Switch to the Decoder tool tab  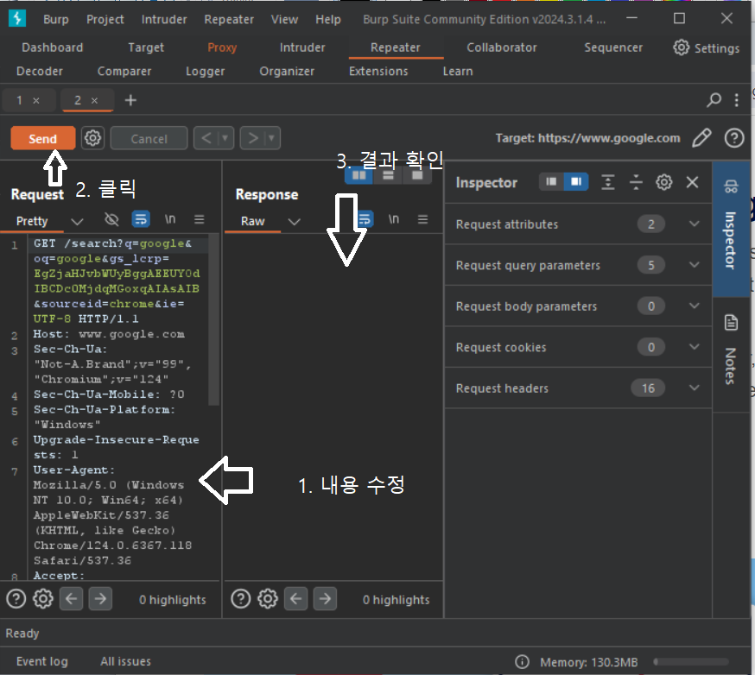(x=40, y=71)
